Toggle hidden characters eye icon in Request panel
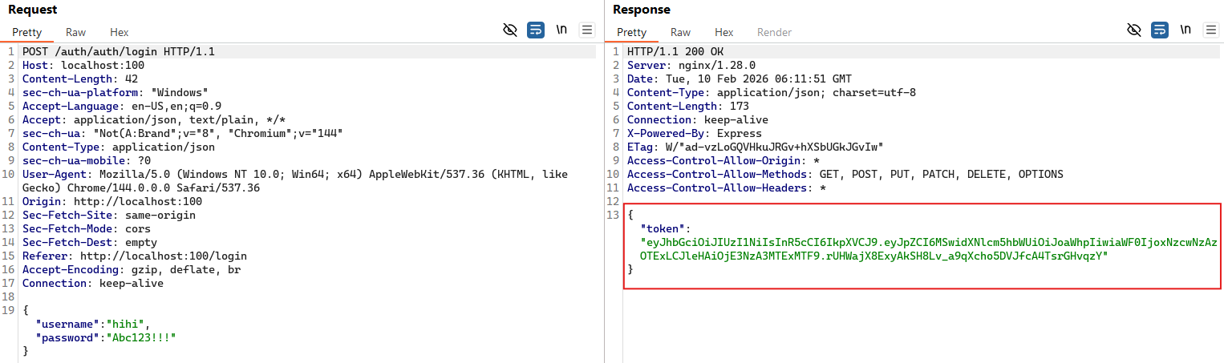Screen dimensions: 1224x363 coord(510,30)
